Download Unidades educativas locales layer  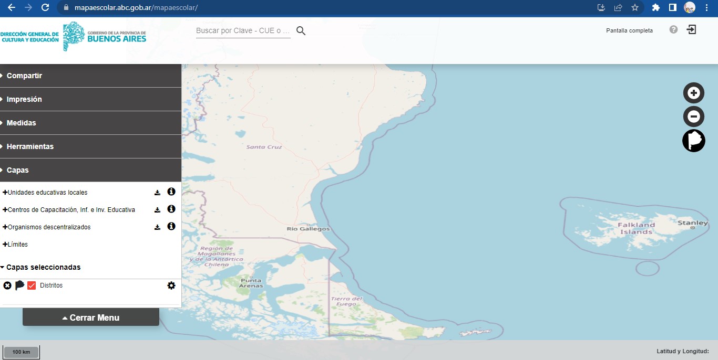coord(157,193)
